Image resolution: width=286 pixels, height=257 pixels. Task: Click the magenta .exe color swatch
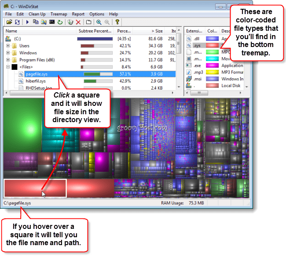(x=212, y=65)
